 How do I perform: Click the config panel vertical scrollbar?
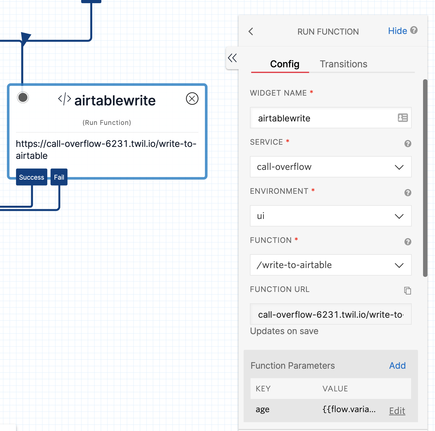click(425, 178)
